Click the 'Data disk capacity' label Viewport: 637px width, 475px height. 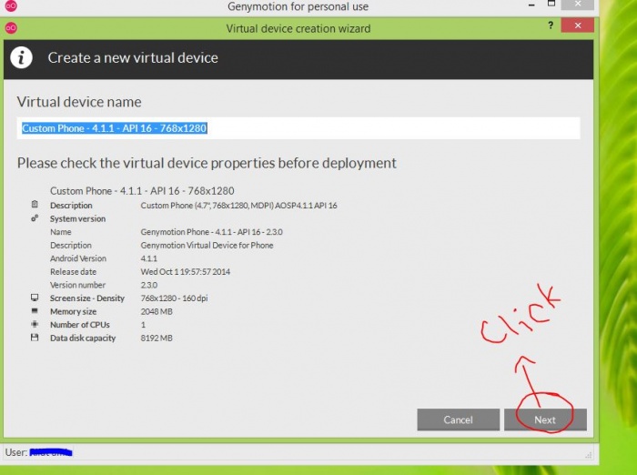click(x=83, y=339)
